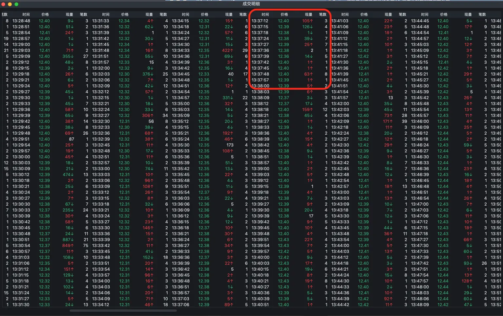Screen dimensions: 503x316
Task: Click the 13:45:57 trade entry
Action: point(449,115)
